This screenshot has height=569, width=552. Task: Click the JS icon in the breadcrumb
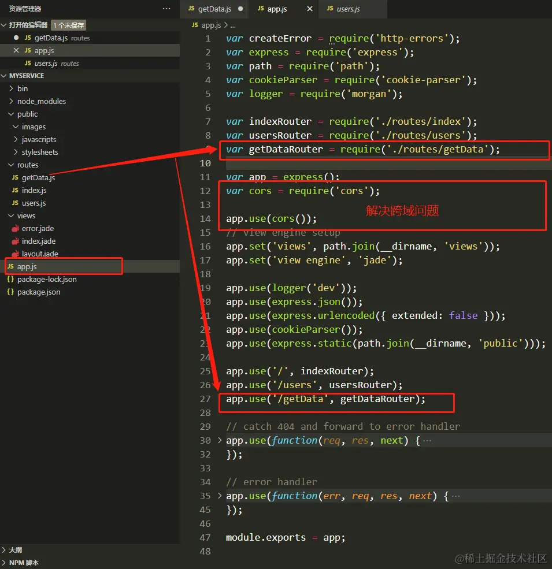pyautogui.click(x=195, y=25)
